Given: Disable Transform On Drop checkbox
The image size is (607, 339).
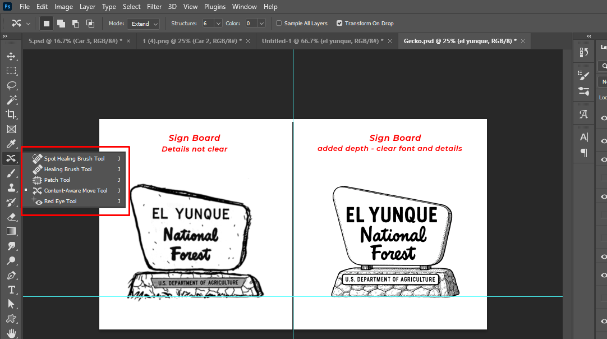Looking at the screenshot, I should click(x=339, y=23).
